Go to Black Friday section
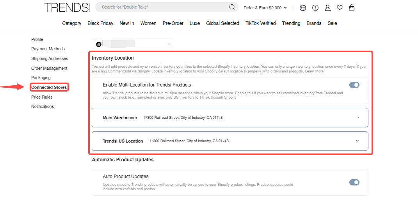The width and height of the screenshot is (418, 217). pos(100,23)
